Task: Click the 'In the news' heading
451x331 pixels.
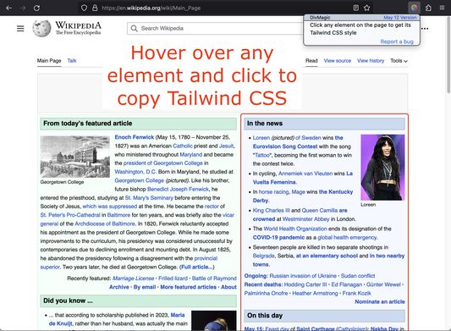Action: (264, 124)
